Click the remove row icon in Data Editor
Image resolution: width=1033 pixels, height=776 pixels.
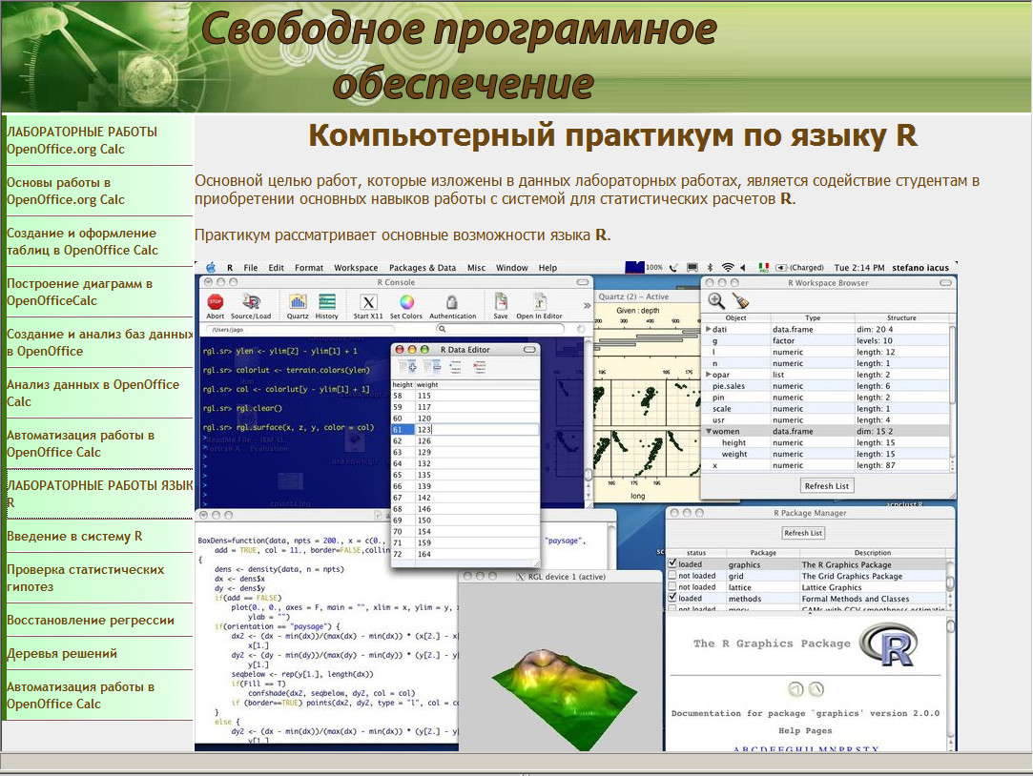pyautogui.click(x=481, y=367)
